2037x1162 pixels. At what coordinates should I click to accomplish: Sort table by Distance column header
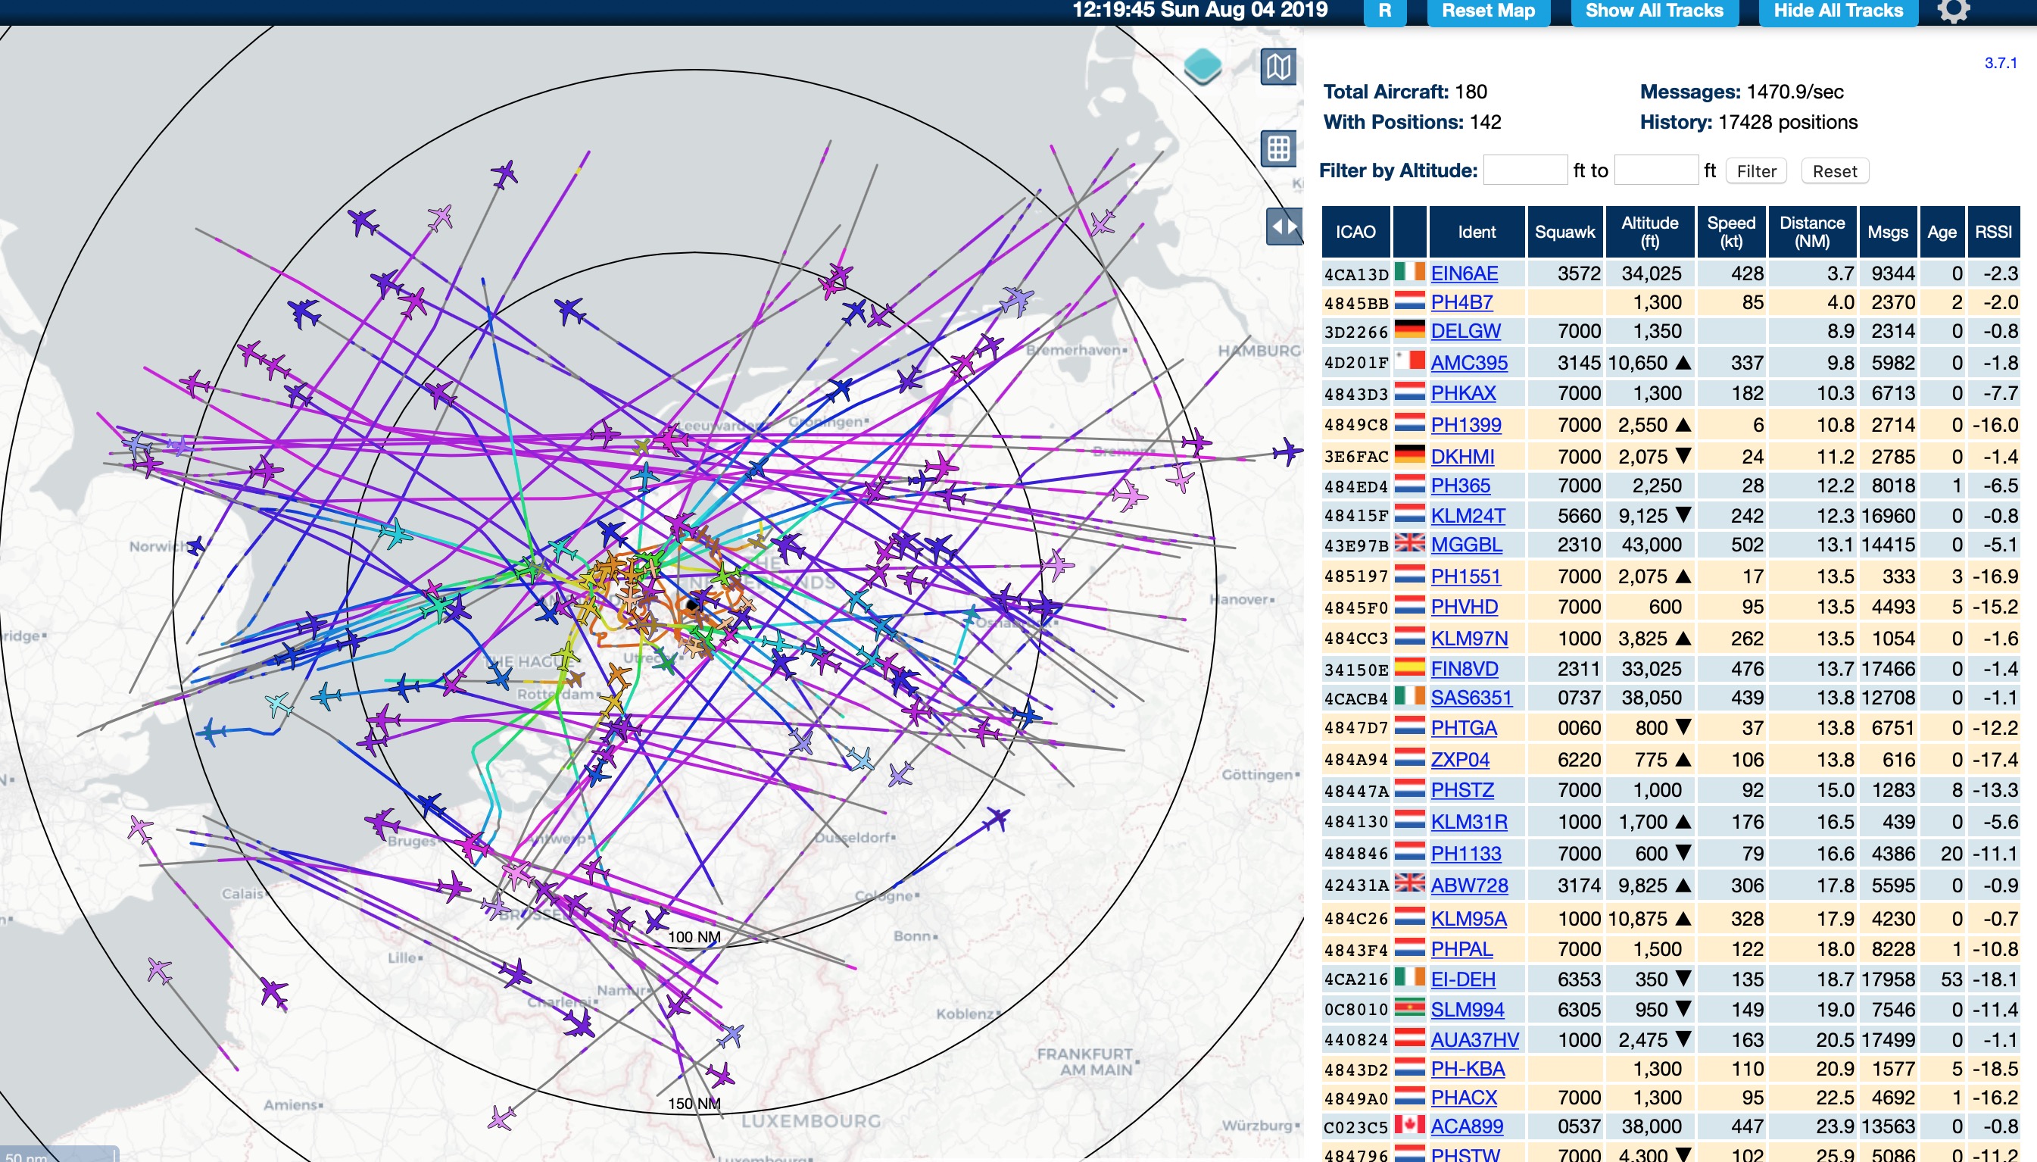(x=1811, y=232)
